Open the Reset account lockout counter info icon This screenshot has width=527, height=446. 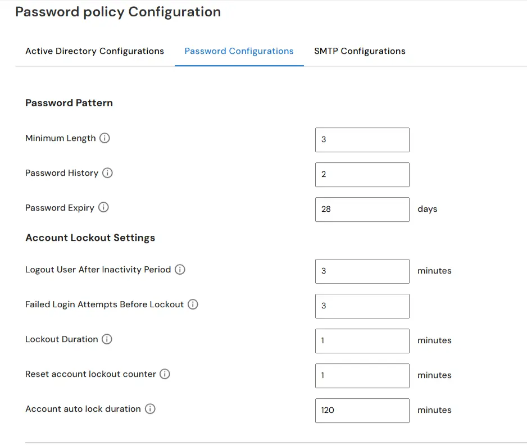point(163,374)
